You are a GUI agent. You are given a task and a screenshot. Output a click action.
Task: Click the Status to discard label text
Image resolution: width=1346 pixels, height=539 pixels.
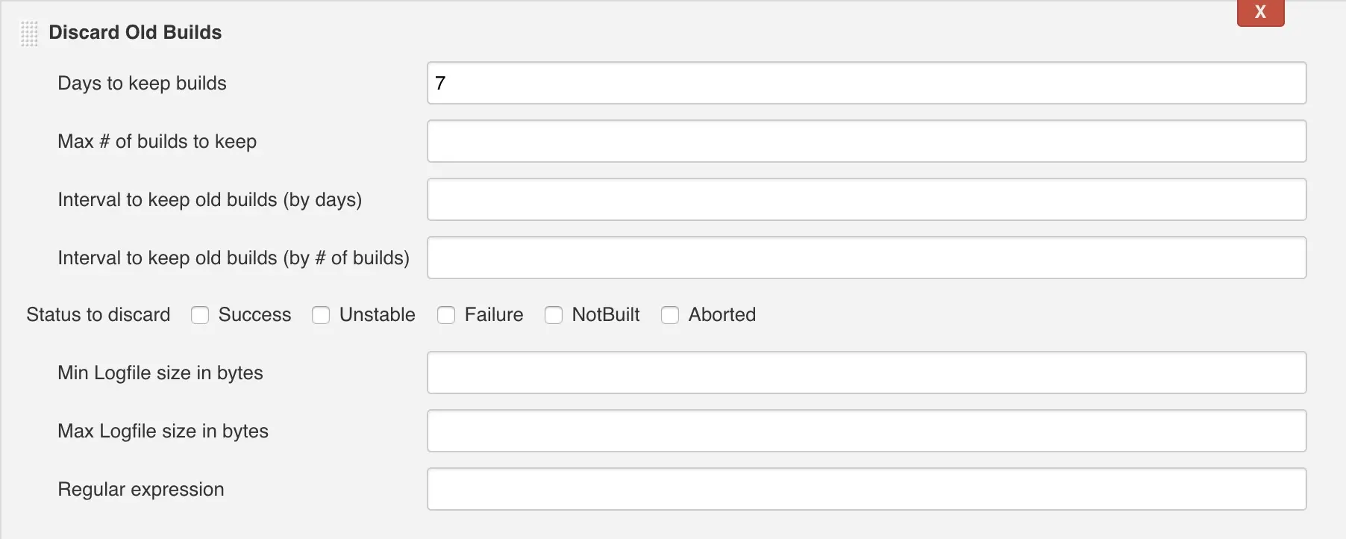[x=98, y=315]
